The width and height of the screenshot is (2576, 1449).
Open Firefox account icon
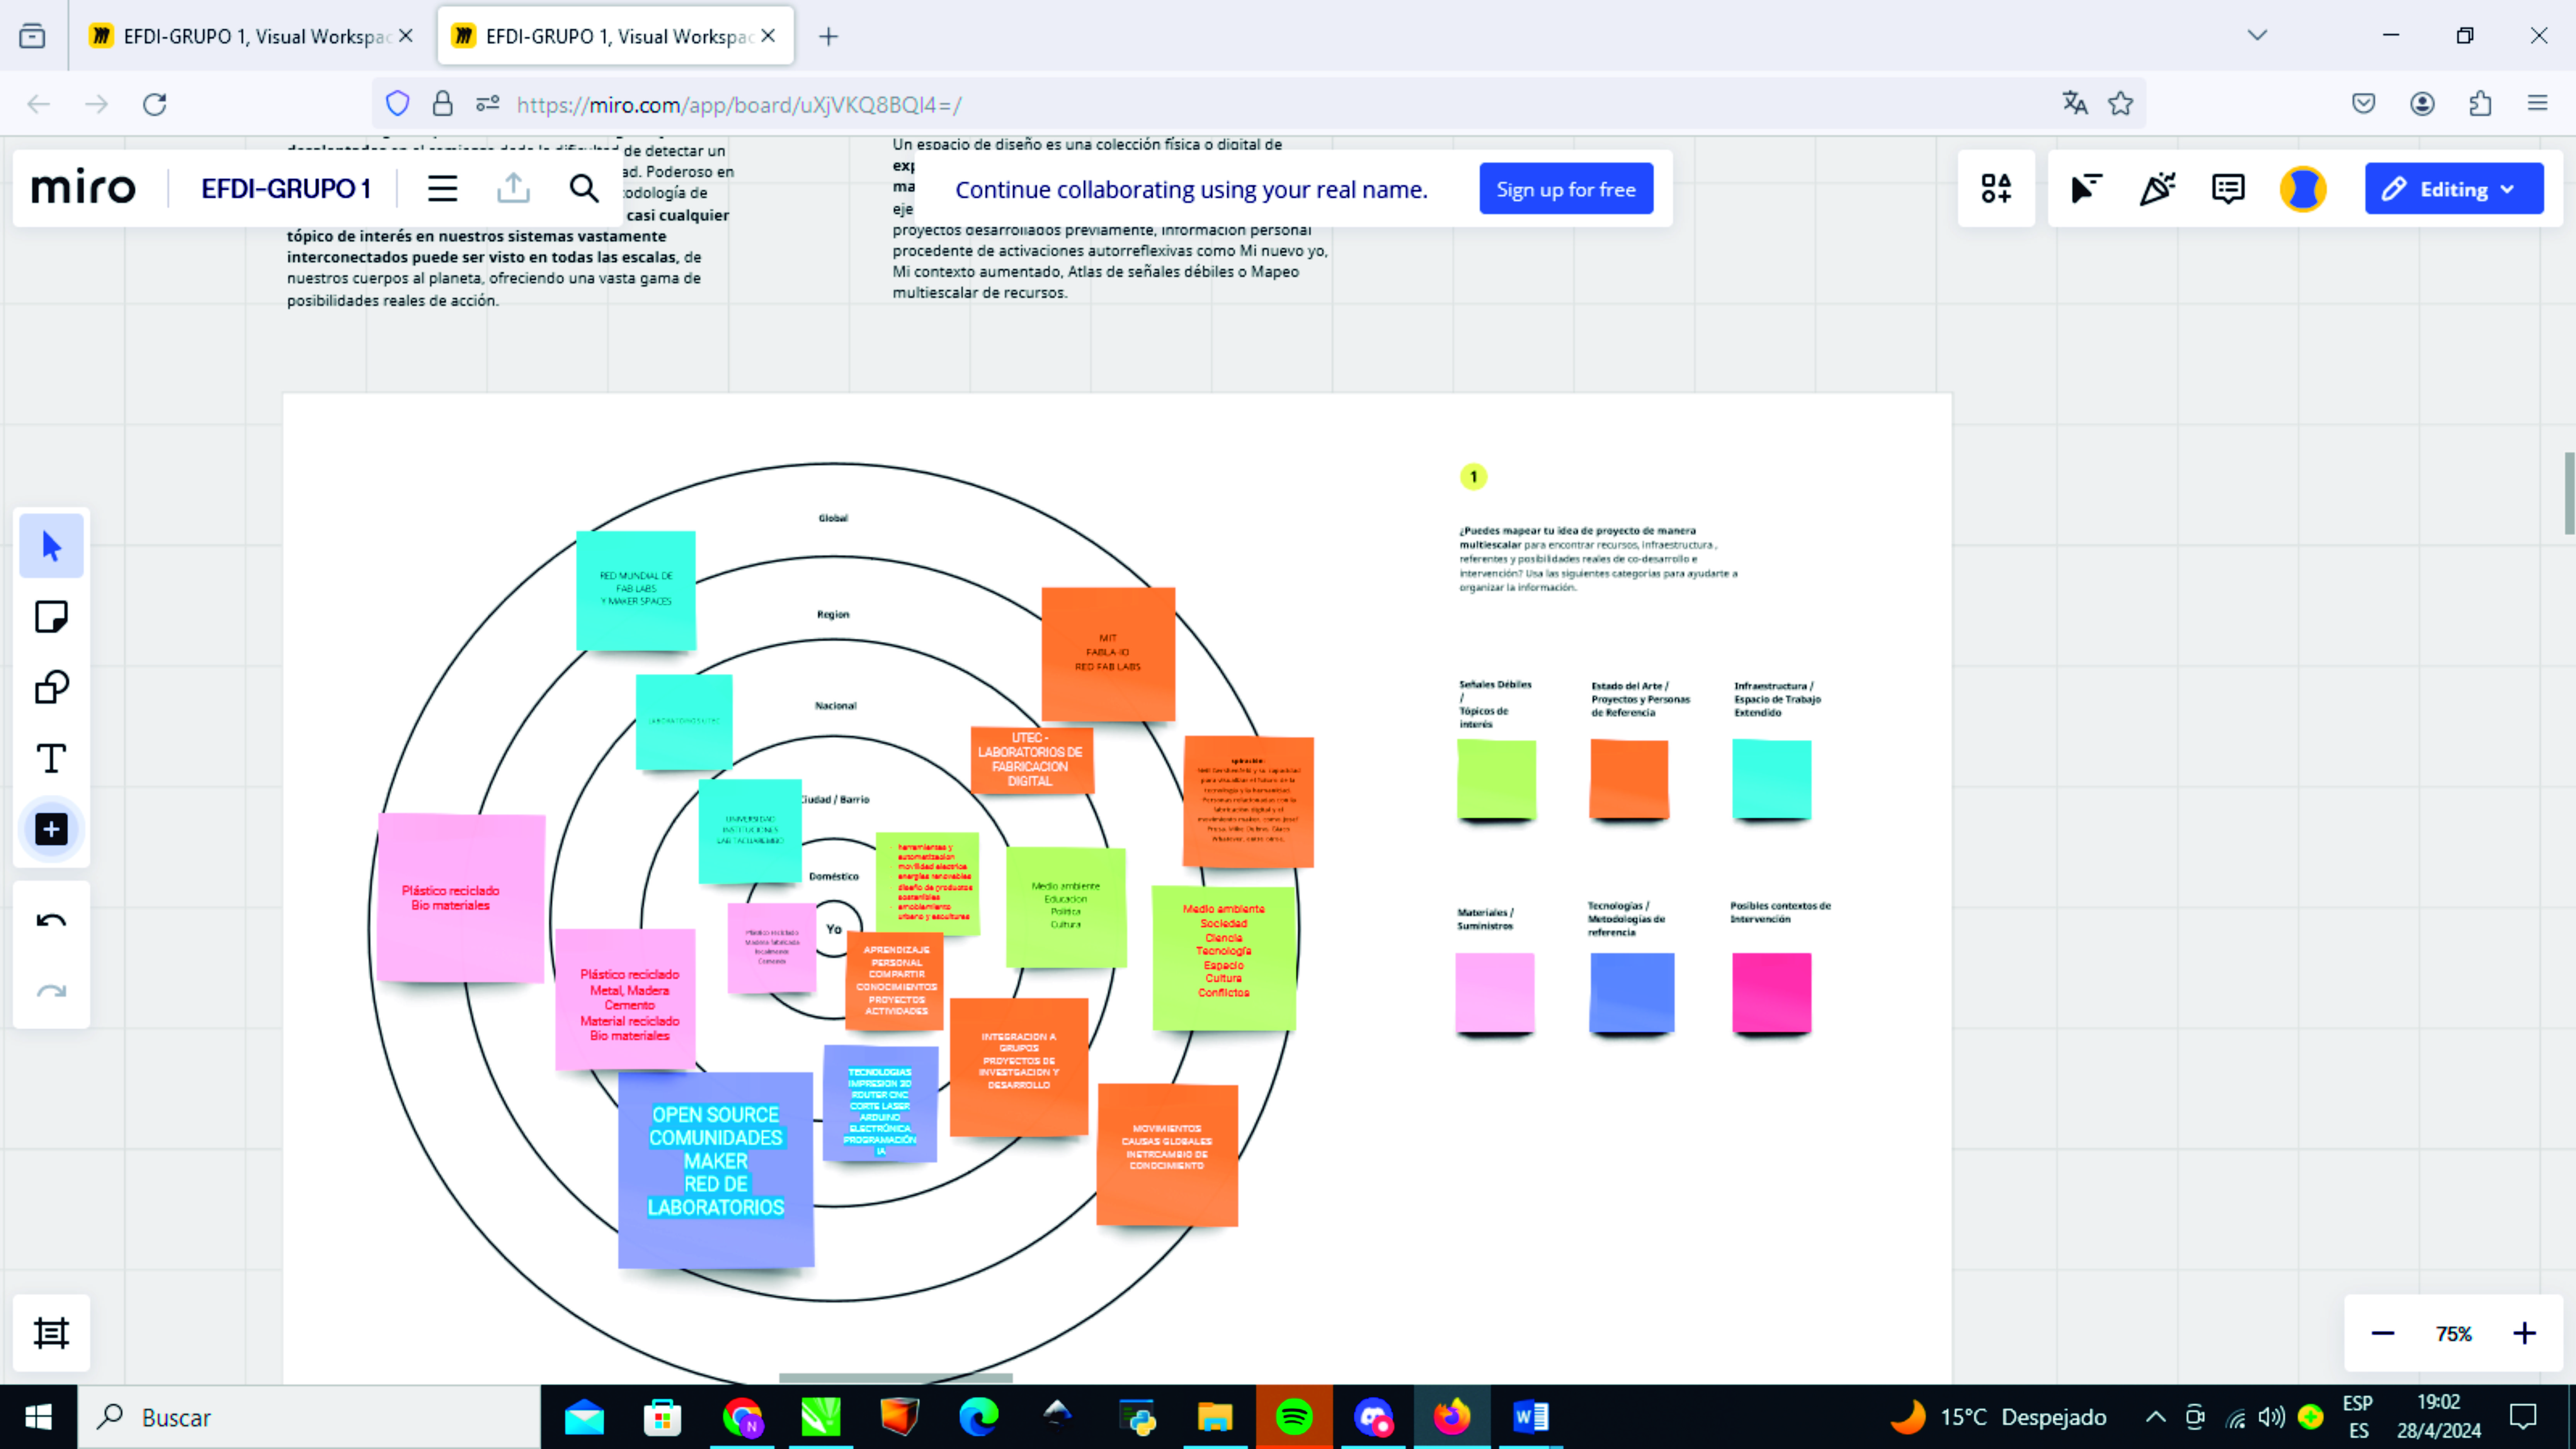[x=2422, y=103]
